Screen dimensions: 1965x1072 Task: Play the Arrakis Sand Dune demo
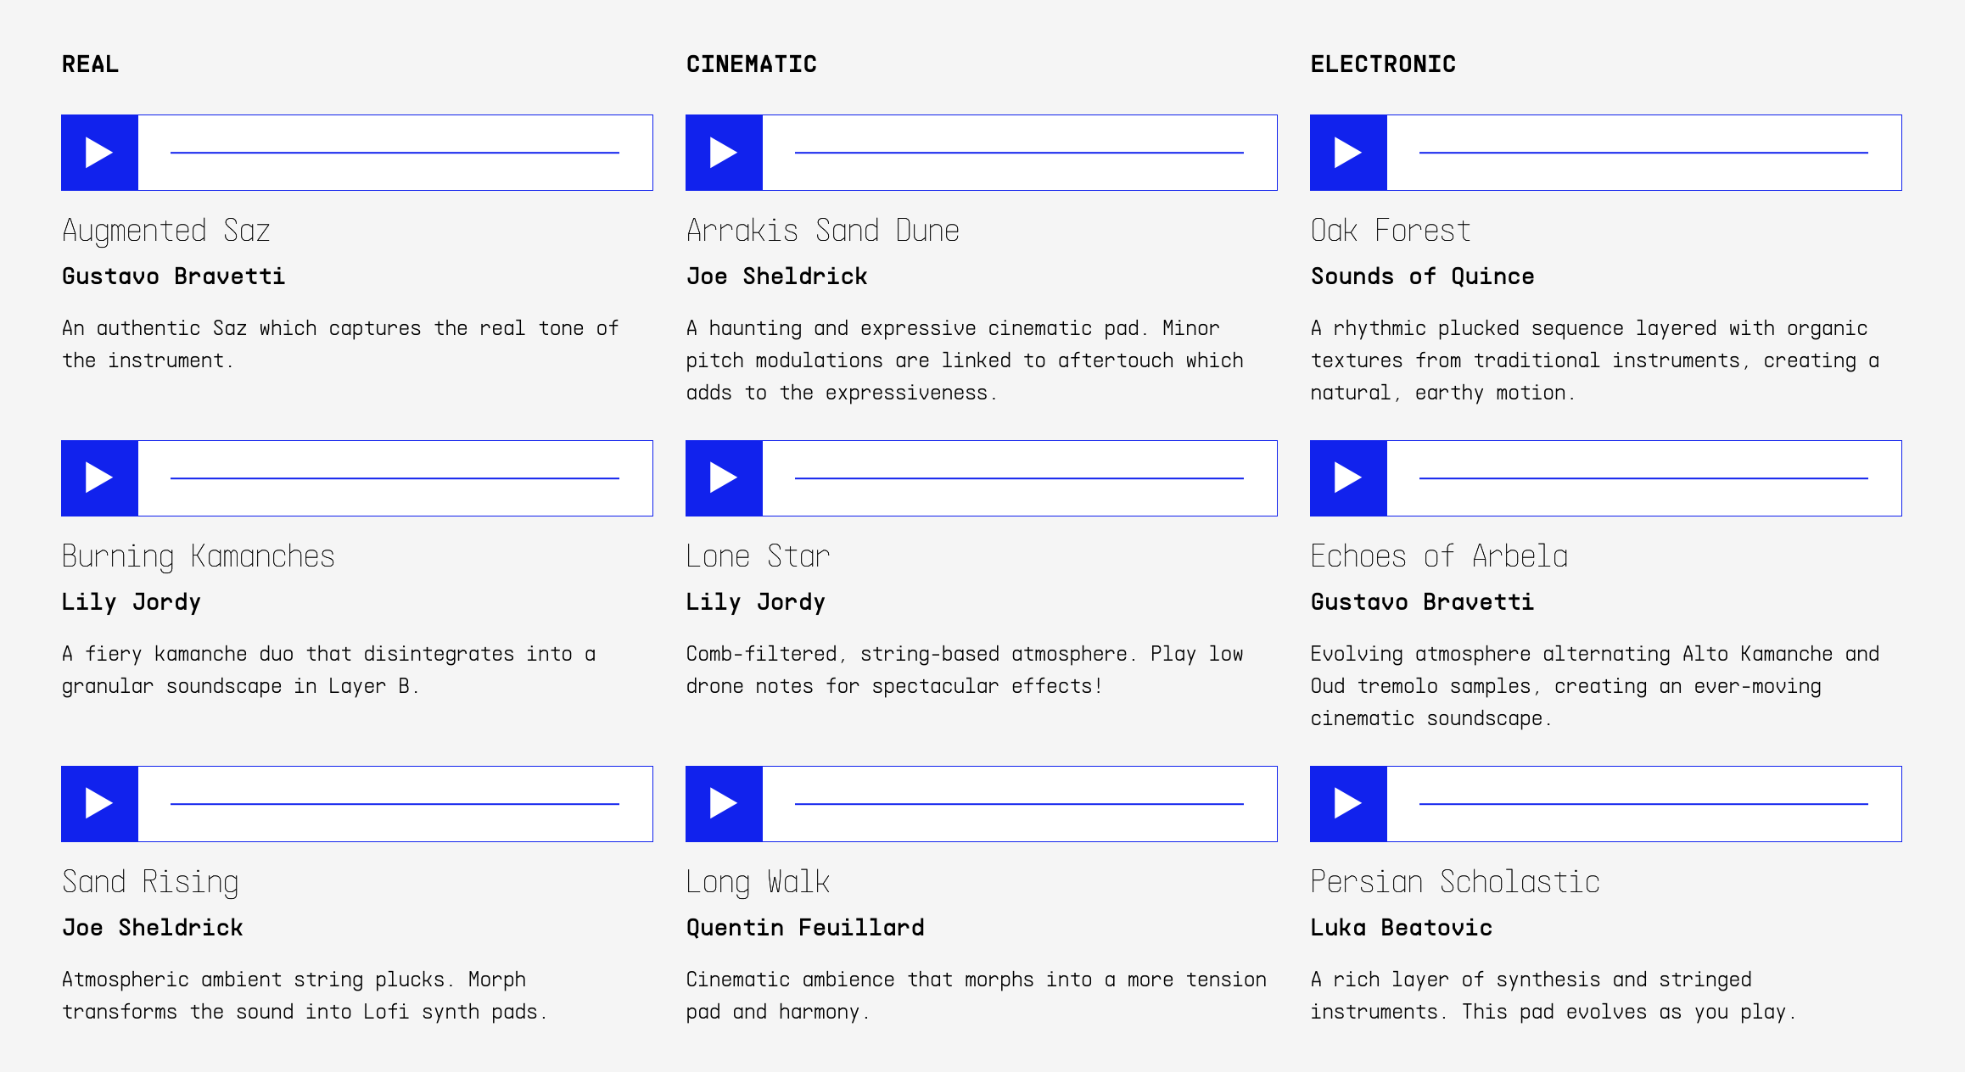(724, 153)
